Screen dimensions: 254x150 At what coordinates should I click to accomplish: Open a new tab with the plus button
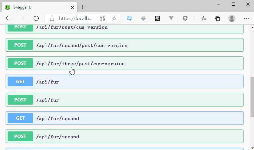pos(83,7)
